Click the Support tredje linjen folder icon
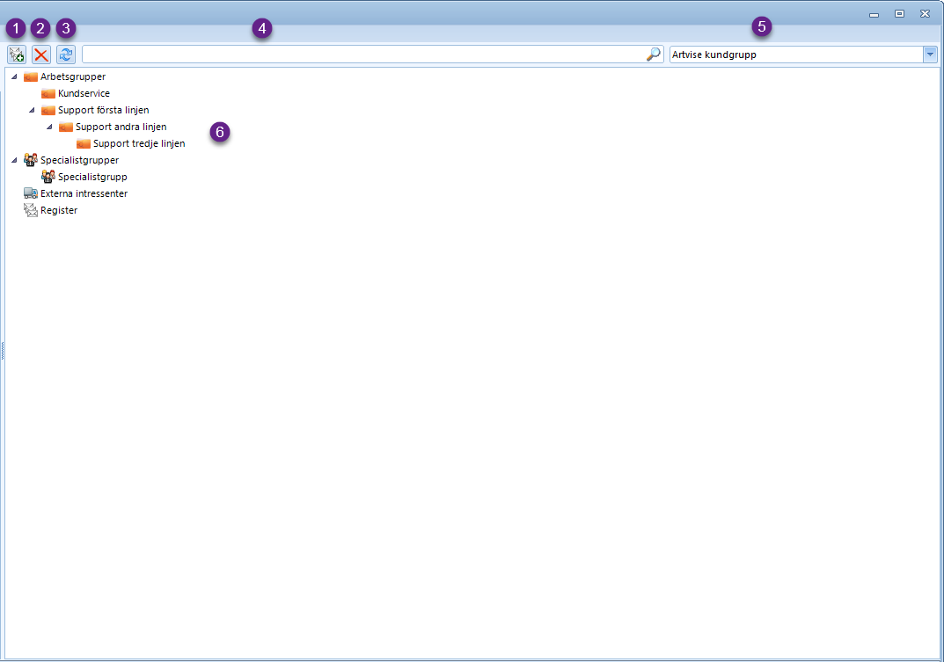 (83, 144)
